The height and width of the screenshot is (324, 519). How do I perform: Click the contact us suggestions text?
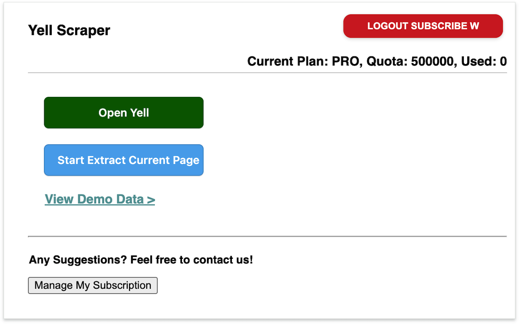click(x=141, y=260)
